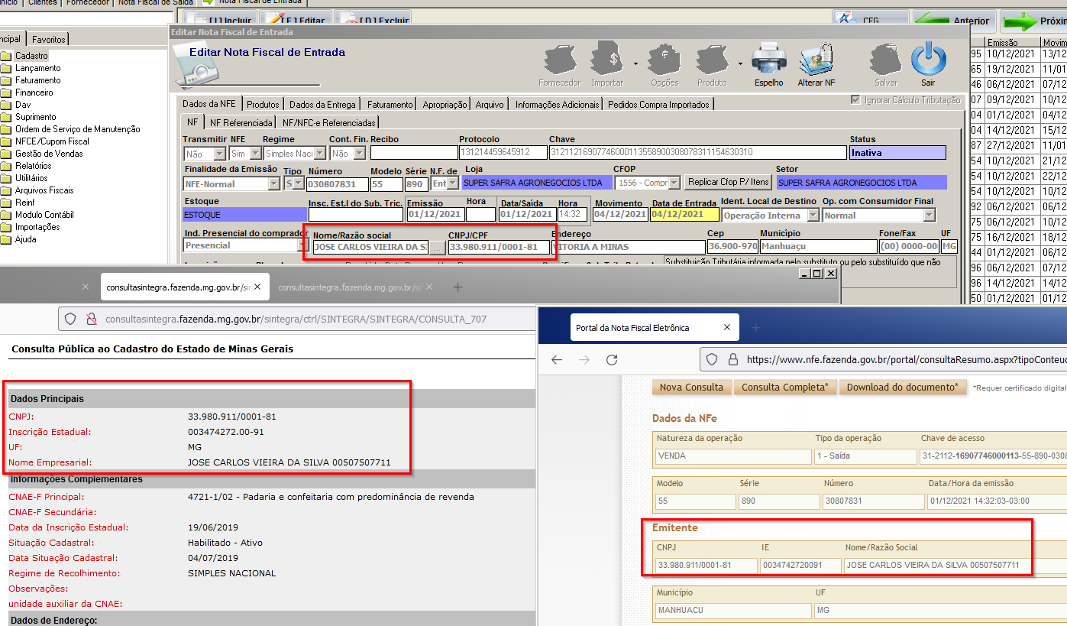Switch to the Produtos tab

tap(263, 104)
